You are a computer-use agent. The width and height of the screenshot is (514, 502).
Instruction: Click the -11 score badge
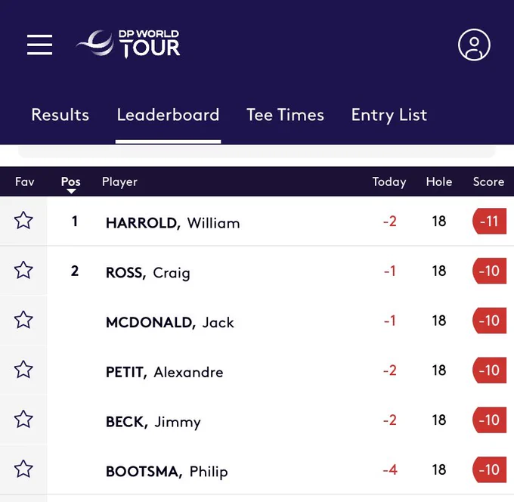[x=489, y=222]
